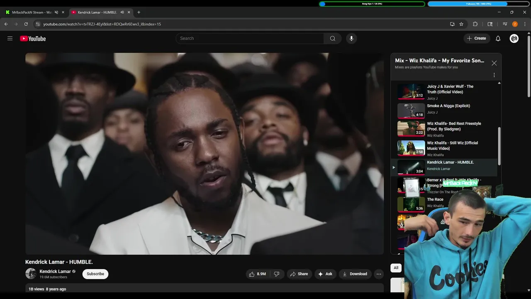
Task: Open more actions ellipsis under video
Action: coord(379,274)
